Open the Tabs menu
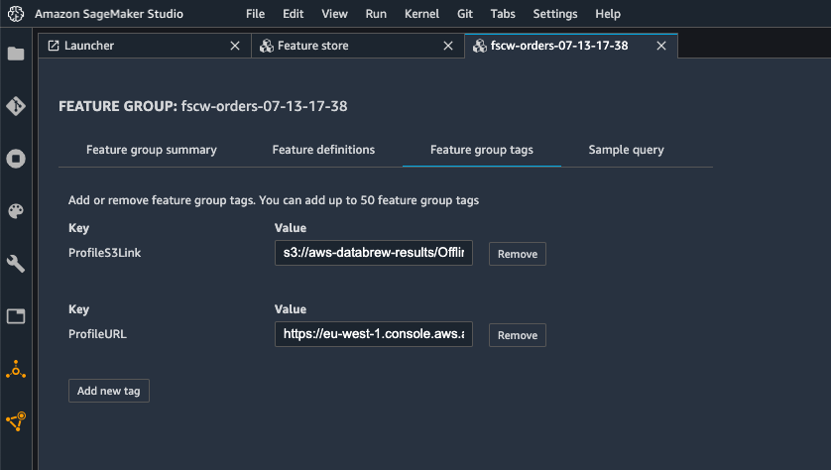The height and width of the screenshot is (470, 831). [x=503, y=14]
